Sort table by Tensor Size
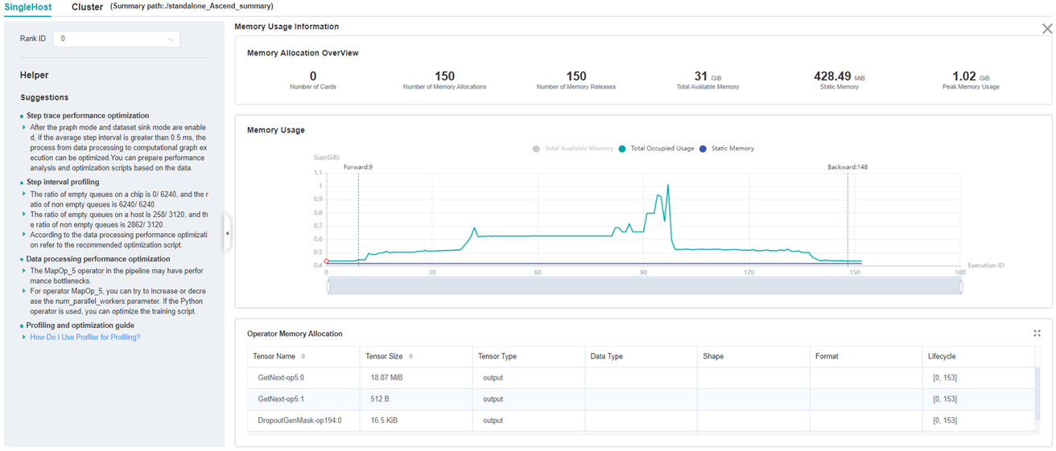 coord(410,356)
